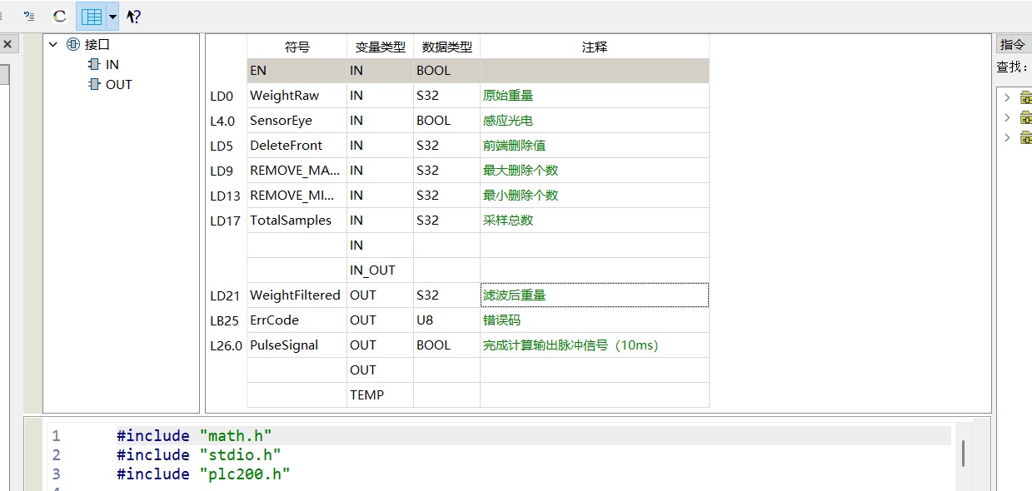This screenshot has height=491, width=1032.
Task: Select the REMOVE_MI... symbol cell
Action: coord(297,196)
